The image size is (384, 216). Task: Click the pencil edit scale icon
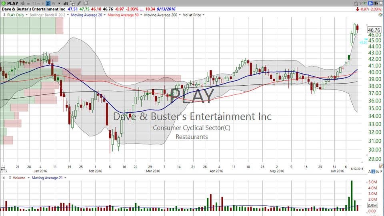coord(381,166)
